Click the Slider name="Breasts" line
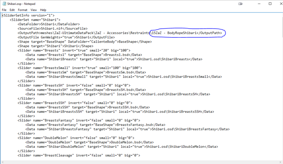The image size is (283, 164). 74,51
